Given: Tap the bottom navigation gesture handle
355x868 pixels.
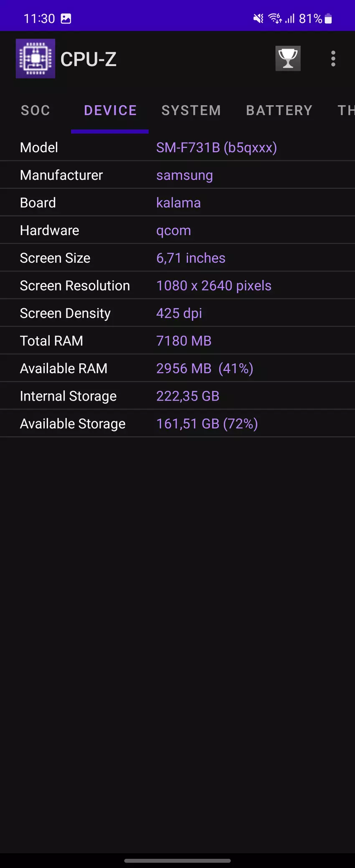Looking at the screenshot, I should pos(177,860).
